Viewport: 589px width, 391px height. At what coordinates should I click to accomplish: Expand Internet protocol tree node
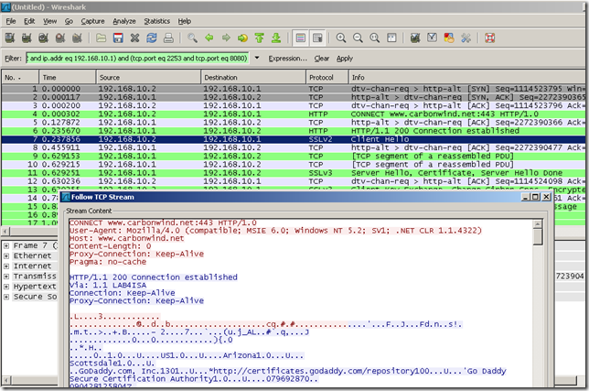point(6,266)
